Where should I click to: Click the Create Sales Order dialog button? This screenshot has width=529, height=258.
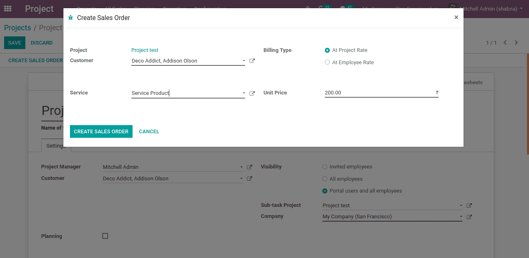pos(101,131)
